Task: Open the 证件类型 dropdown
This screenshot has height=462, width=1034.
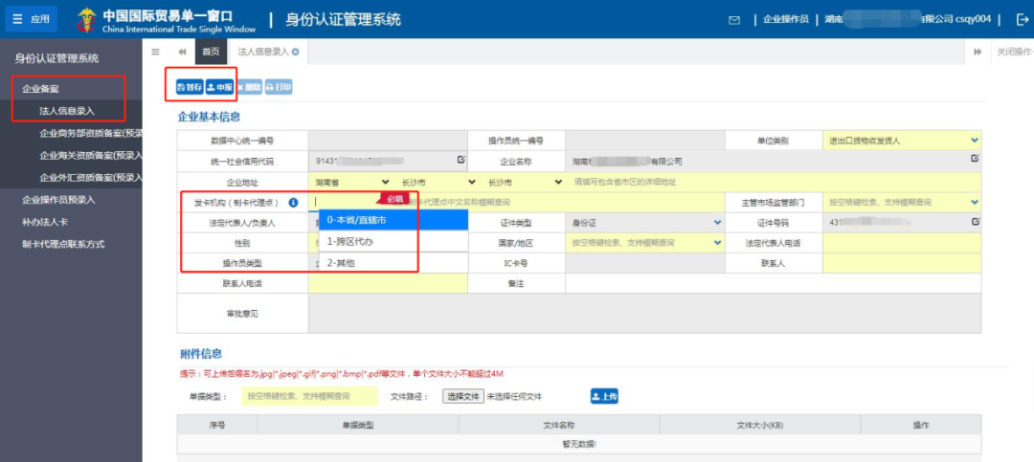Action: [645, 223]
